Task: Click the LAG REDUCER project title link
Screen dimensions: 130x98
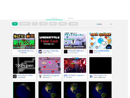Action: pyautogui.click(x=102, y=51)
